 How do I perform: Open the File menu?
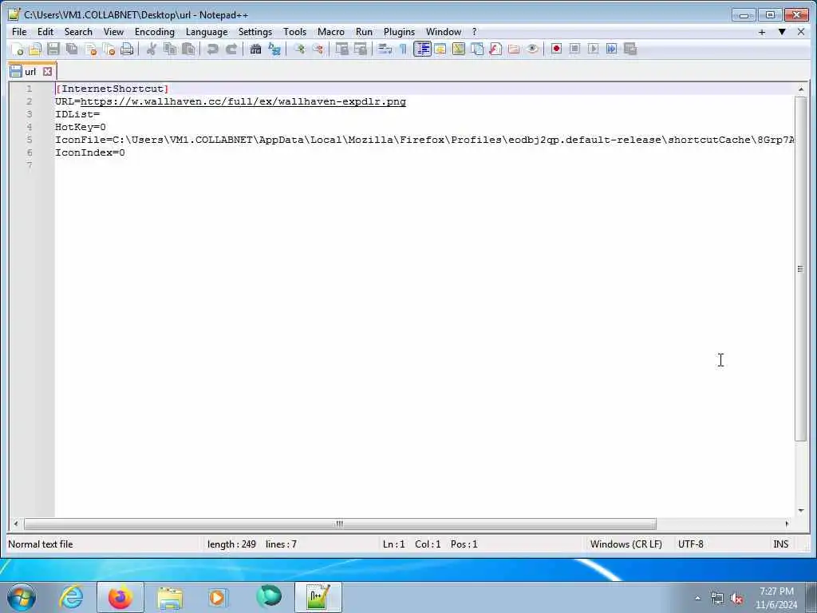19,32
